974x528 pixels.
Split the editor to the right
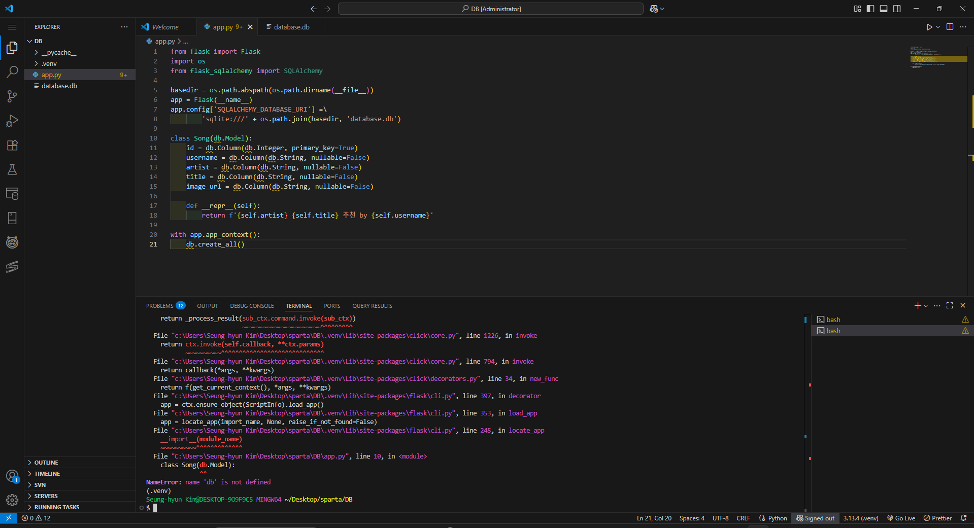(x=950, y=27)
